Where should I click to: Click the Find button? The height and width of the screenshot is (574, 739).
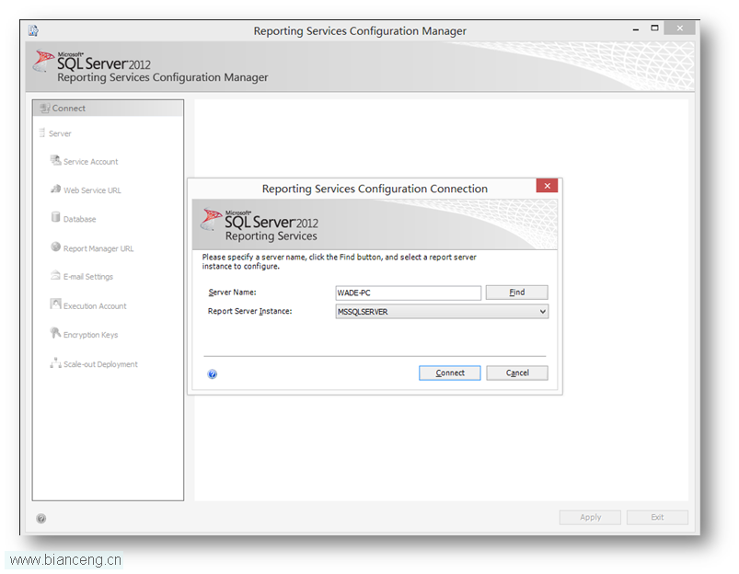tap(516, 293)
